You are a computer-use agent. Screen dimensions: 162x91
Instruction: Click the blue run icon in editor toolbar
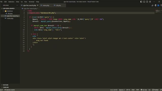pyautogui.click(x=158, y=5)
